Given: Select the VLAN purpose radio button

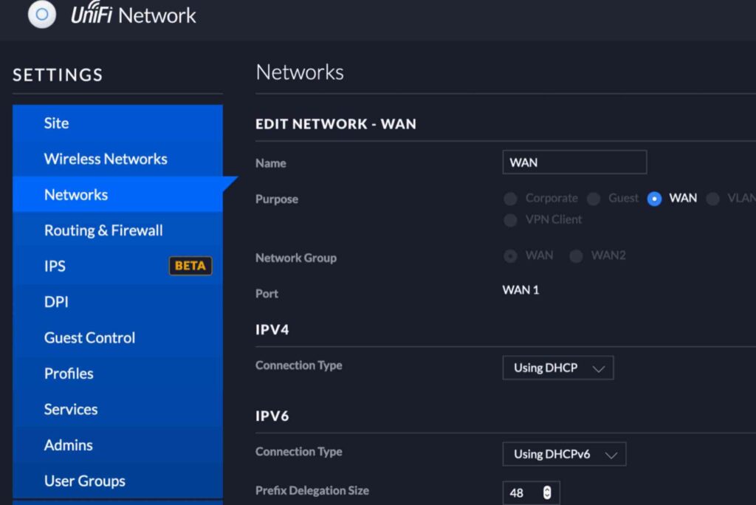Looking at the screenshot, I should coord(712,199).
